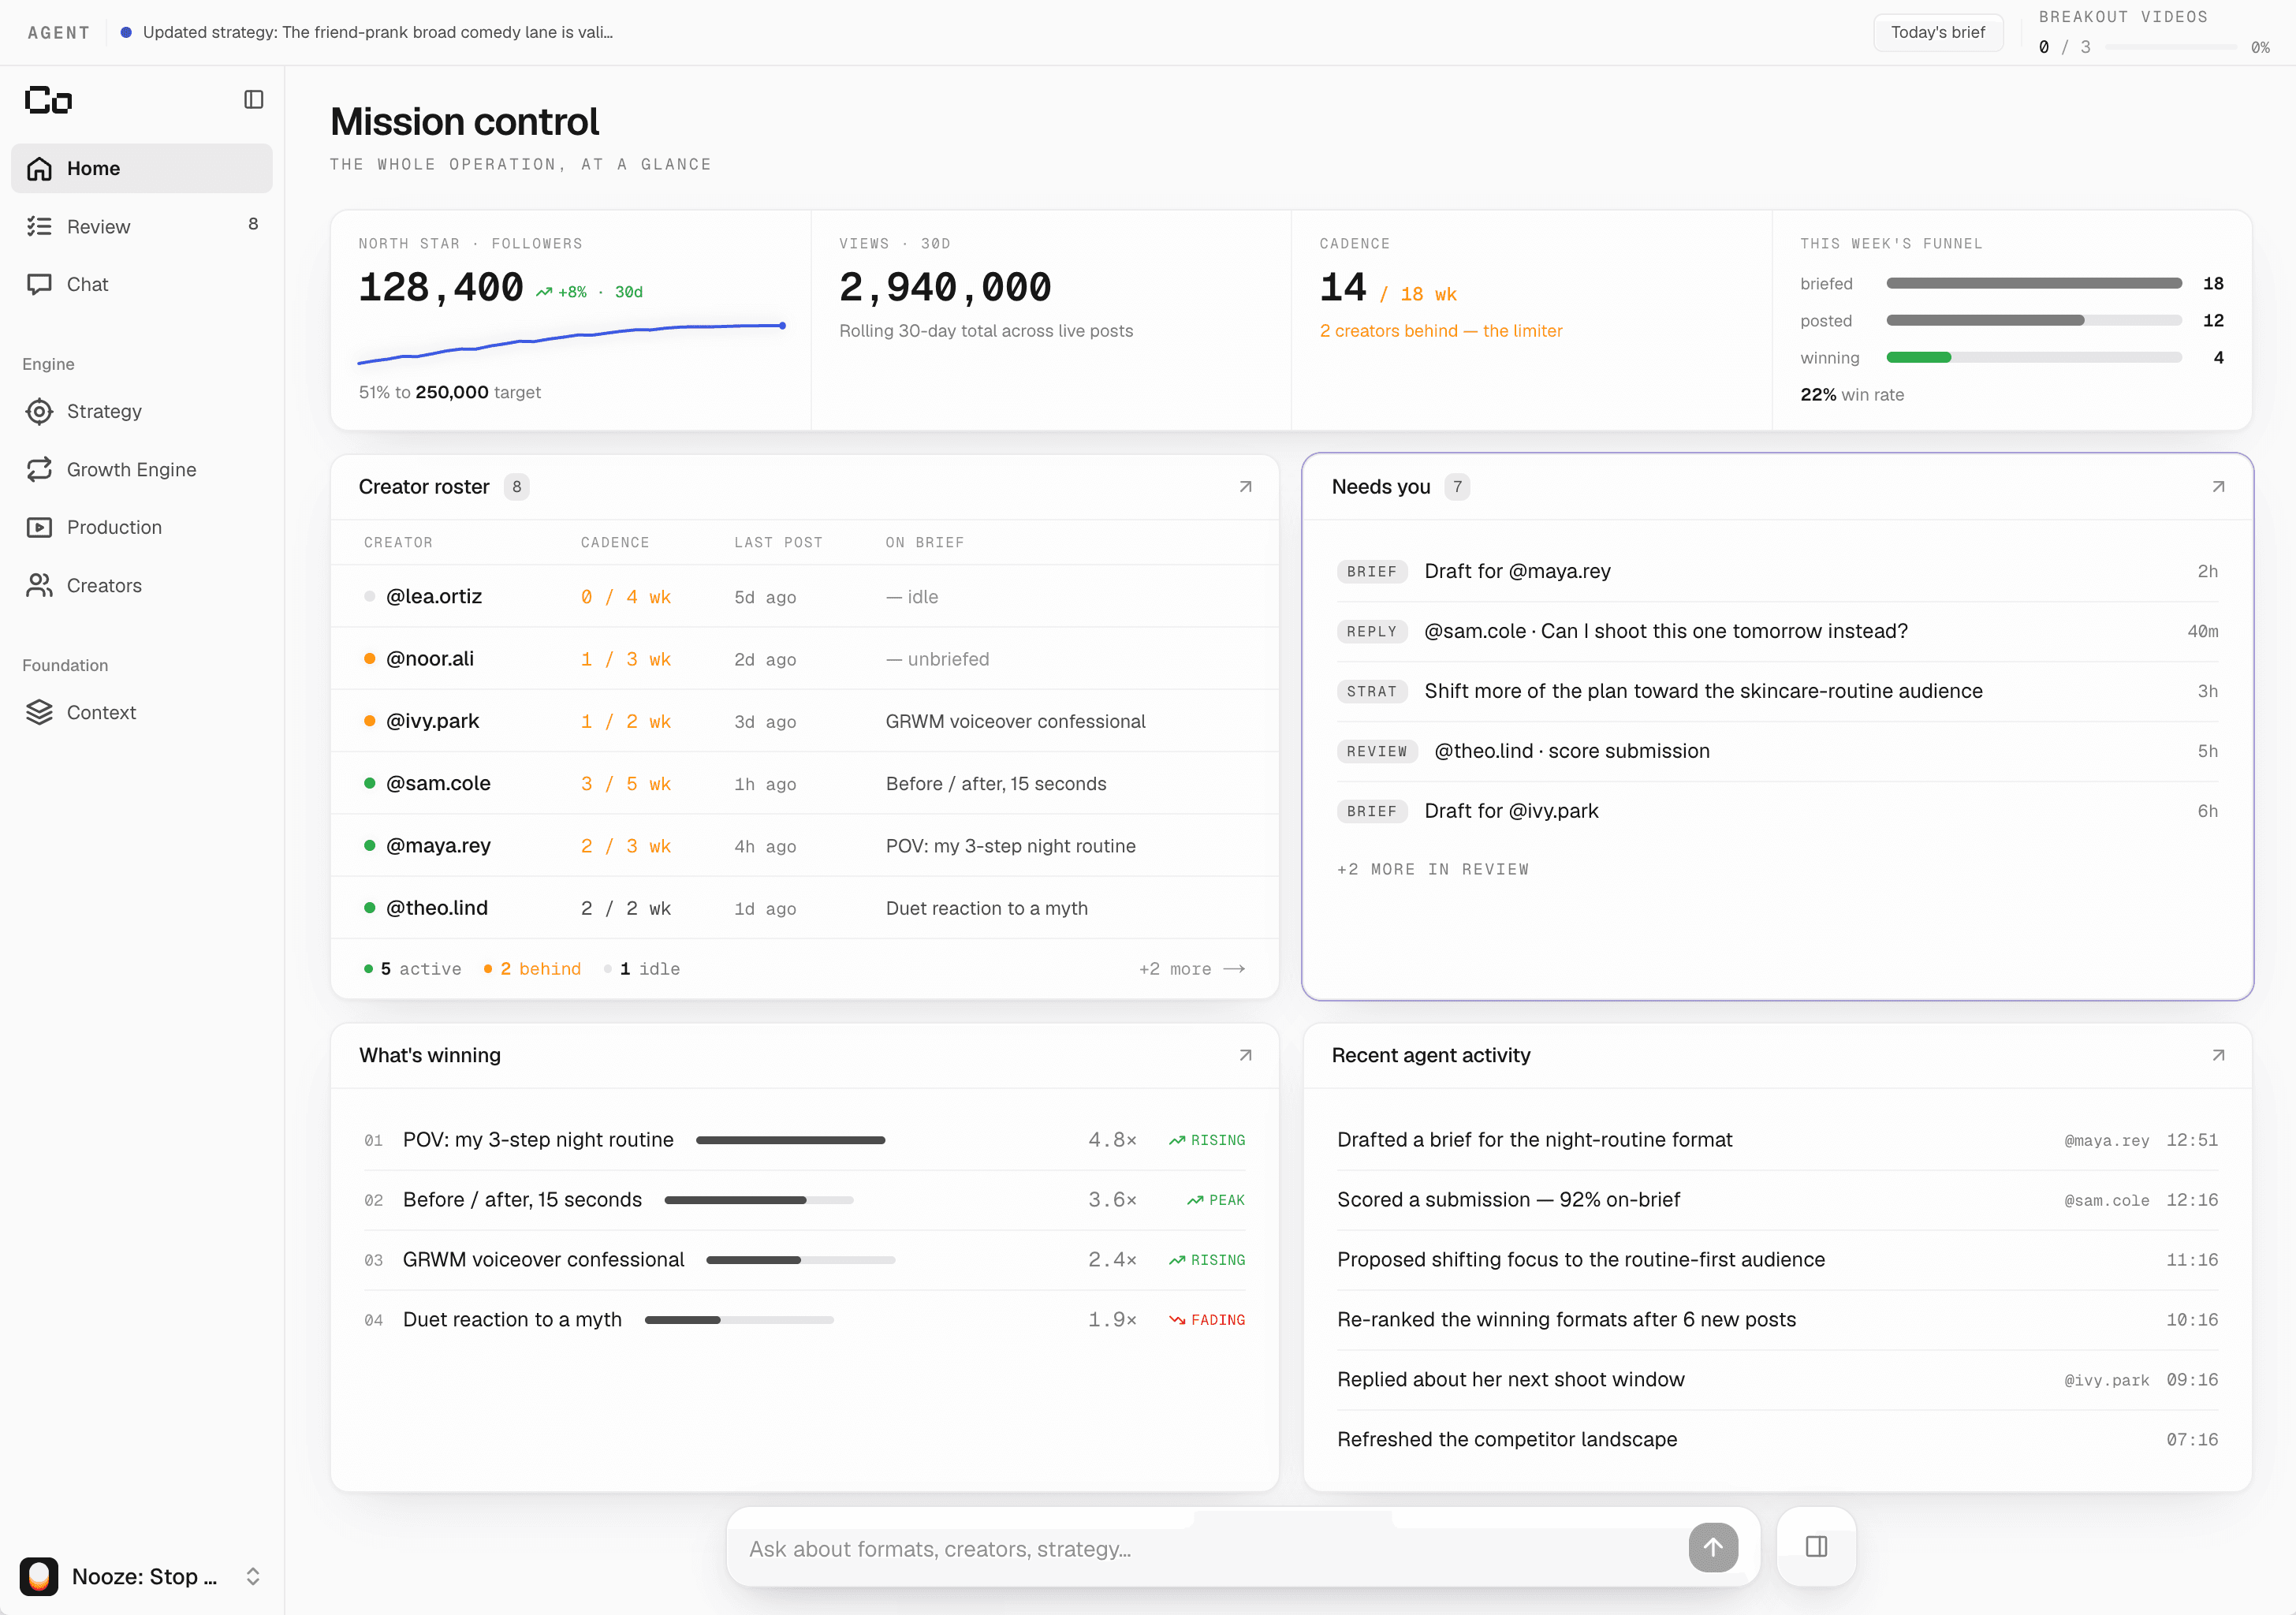The width and height of the screenshot is (2296, 1615).
Task: Click the briefed funnel bar
Action: pos(2034,284)
